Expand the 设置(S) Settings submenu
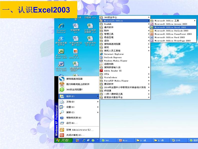Screen dimensions: 198x149 click(x=79, y=107)
